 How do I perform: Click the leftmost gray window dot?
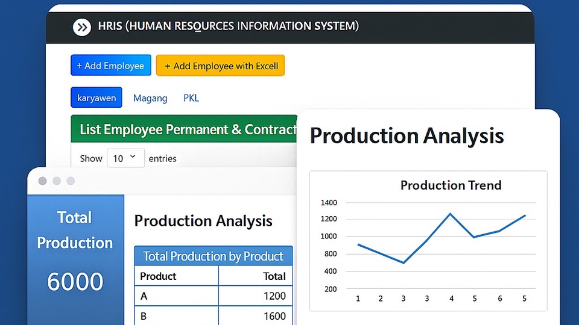click(42, 181)
